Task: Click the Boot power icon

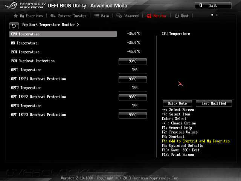Action: click(x=177, y=16)
